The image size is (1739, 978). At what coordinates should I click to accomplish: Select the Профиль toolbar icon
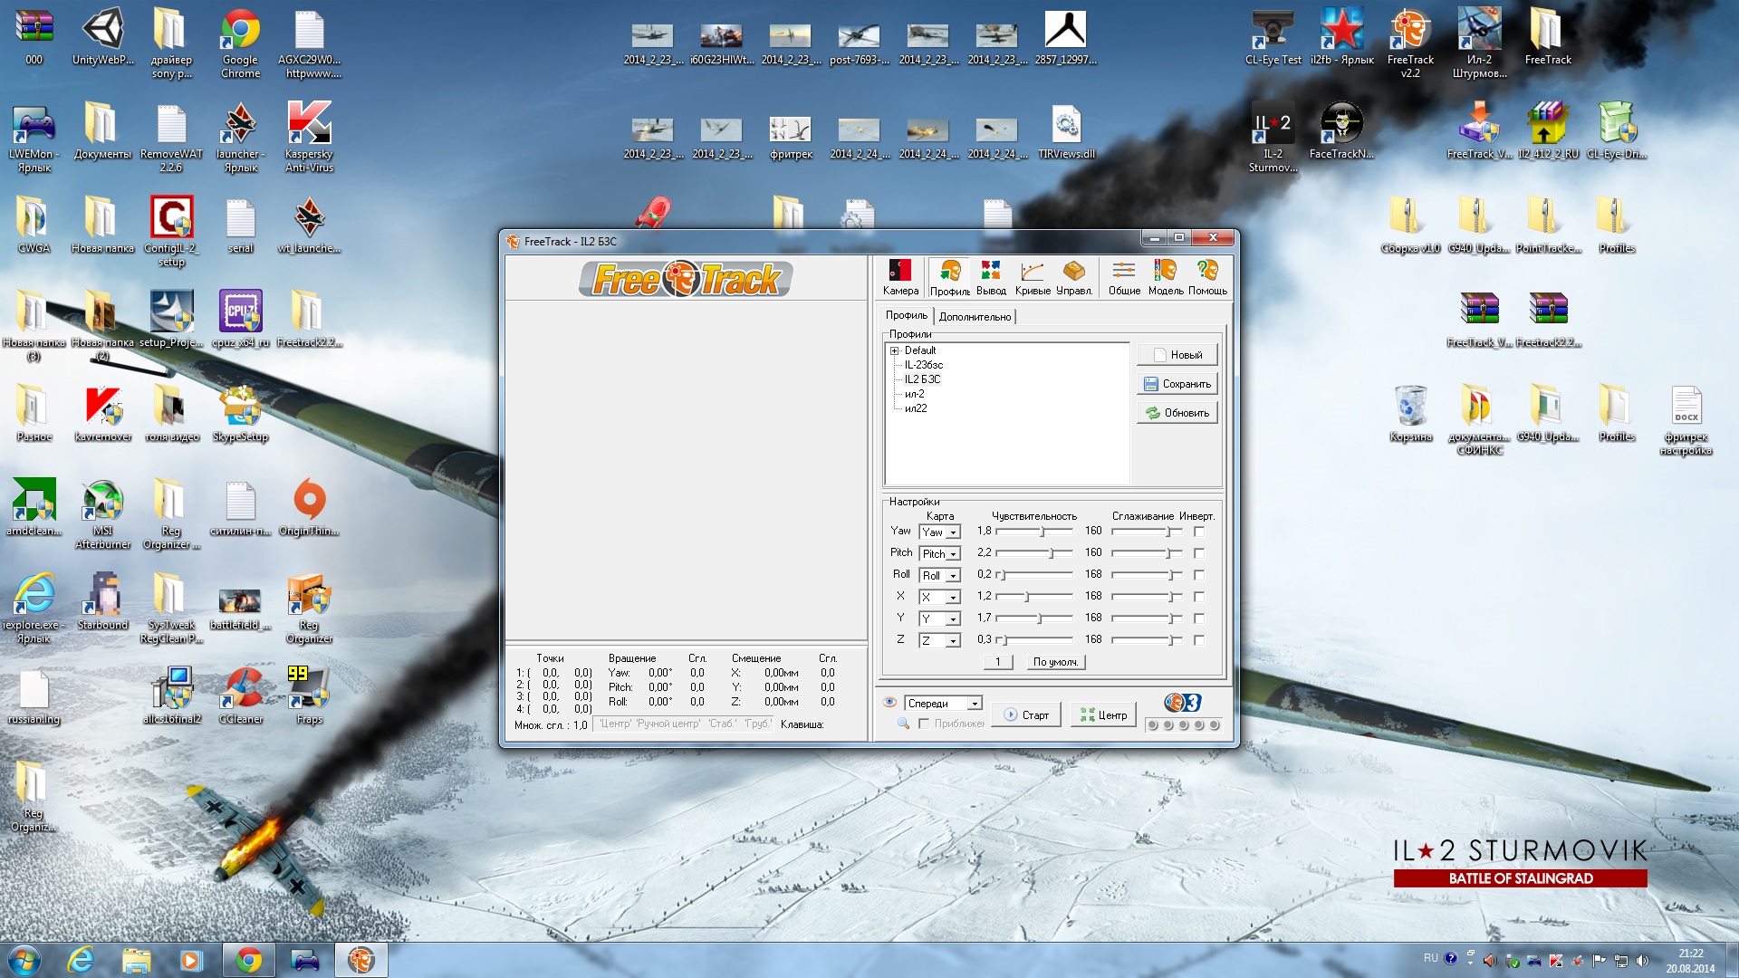coord(949,277)
